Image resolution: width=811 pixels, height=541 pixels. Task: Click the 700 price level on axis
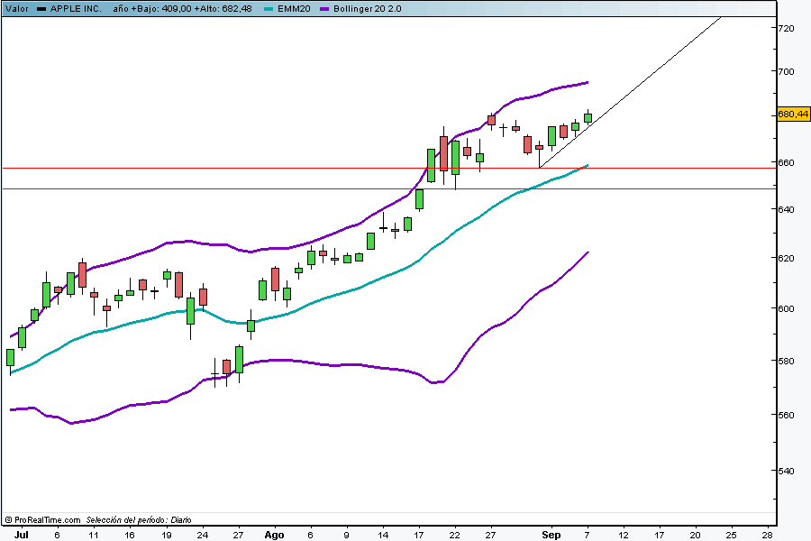[787, 71]
